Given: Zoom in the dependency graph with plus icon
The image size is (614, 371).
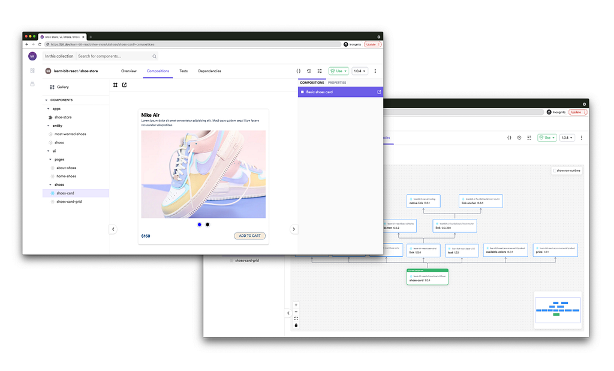Looking at the screenshot, I should tap(296, 305).
